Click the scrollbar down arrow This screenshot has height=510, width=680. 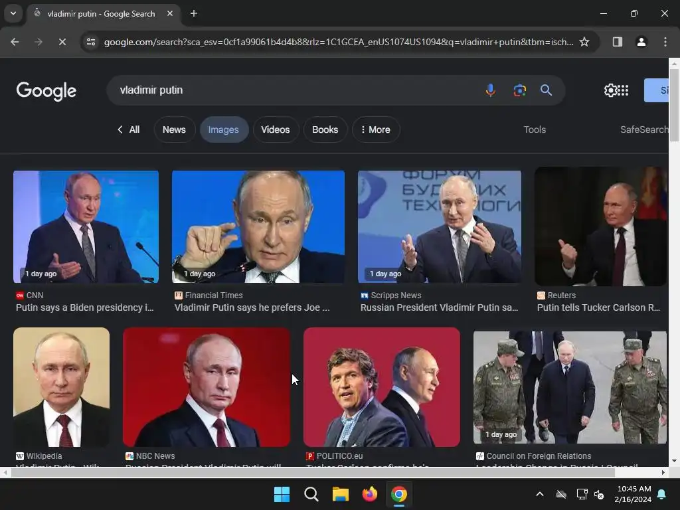(x=675, y=461)
